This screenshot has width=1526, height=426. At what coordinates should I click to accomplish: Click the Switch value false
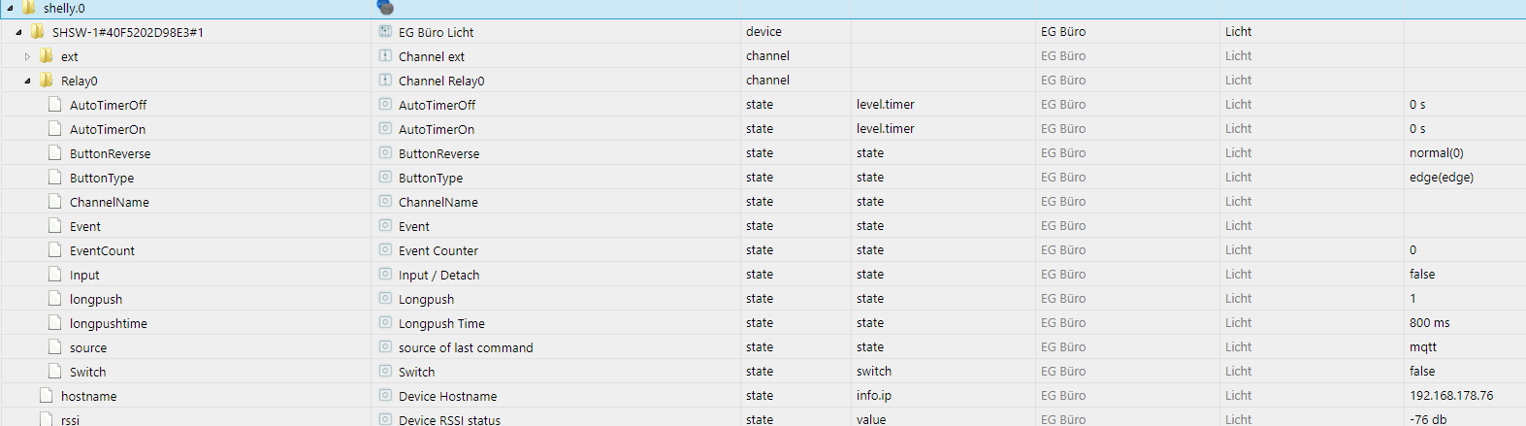[x=1422, y=372]
